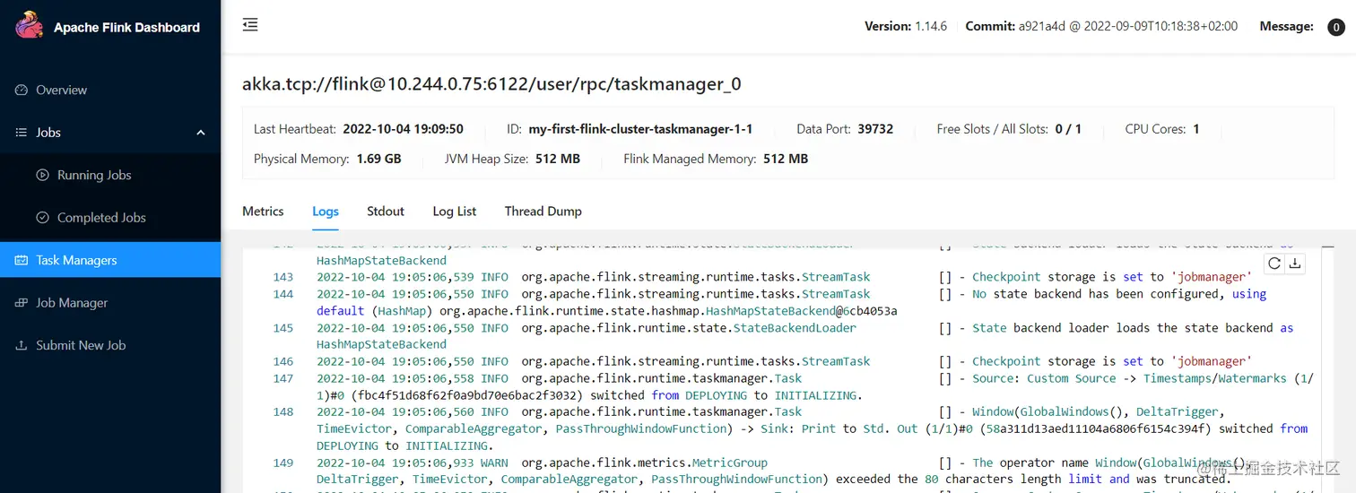The width and height of the screenshot is (1356, 493).
Task: Click log line number 143
Action: 283,277
